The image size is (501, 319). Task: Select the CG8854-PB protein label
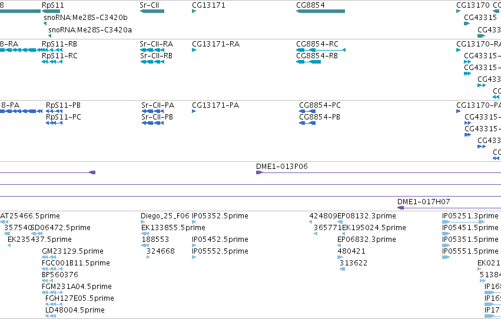[320, 117]
